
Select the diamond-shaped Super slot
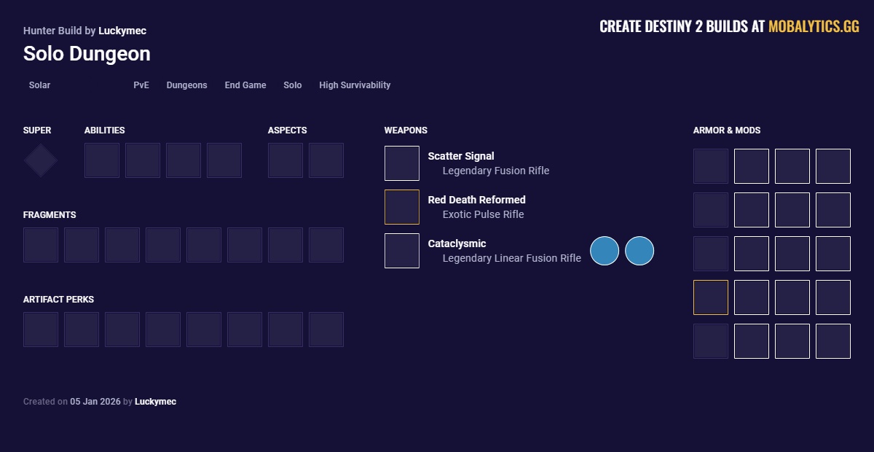[40, 160]
